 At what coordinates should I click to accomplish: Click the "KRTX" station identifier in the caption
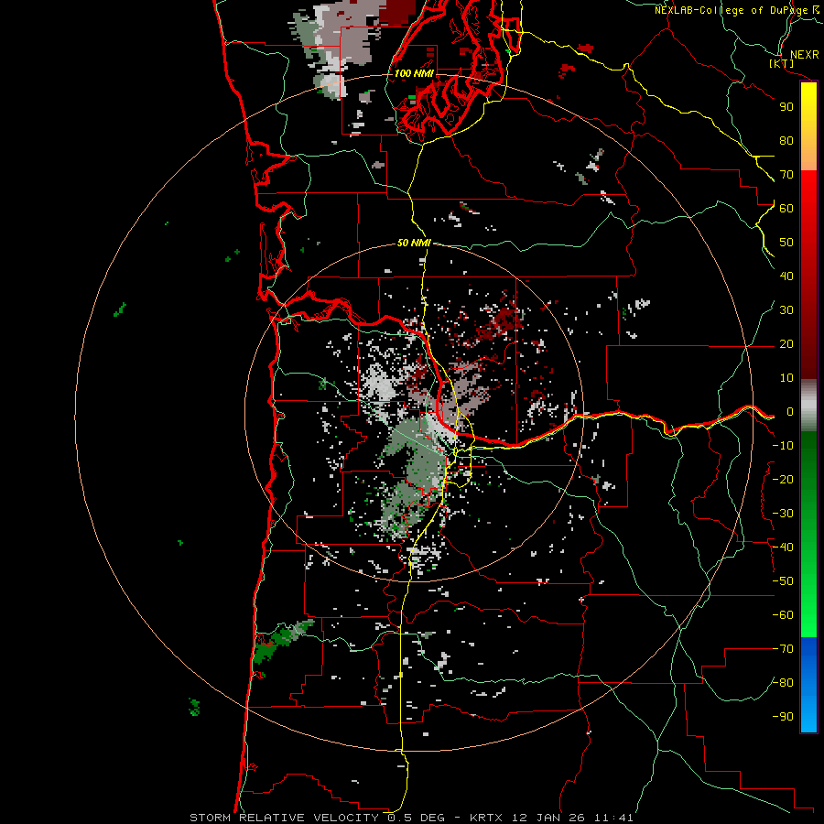486,818
